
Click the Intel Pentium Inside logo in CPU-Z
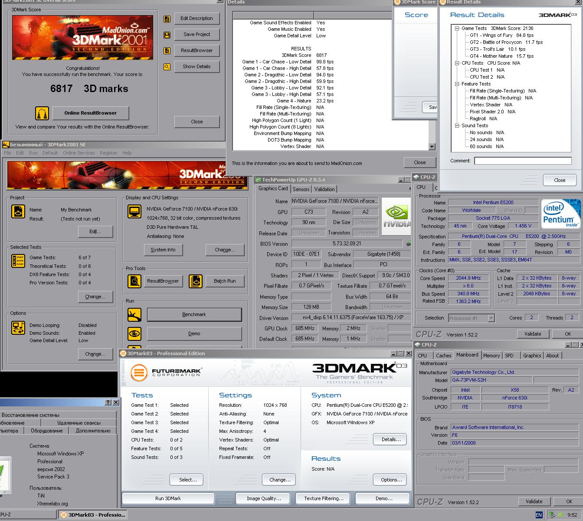click(560, 214)
